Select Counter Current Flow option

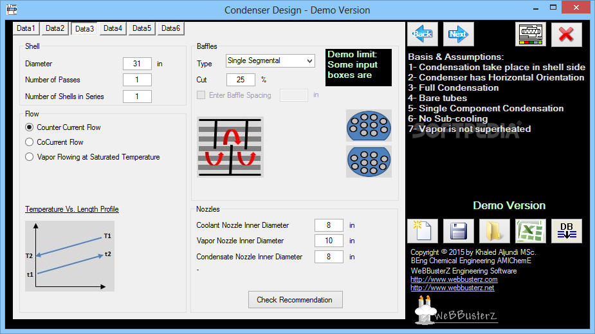tap(63, 127)
